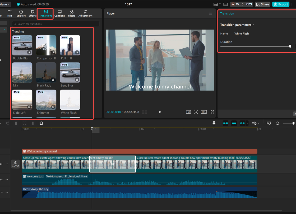The image size is (296, 214).
Task: Open the Filters tab
Action: coord(72,13)
